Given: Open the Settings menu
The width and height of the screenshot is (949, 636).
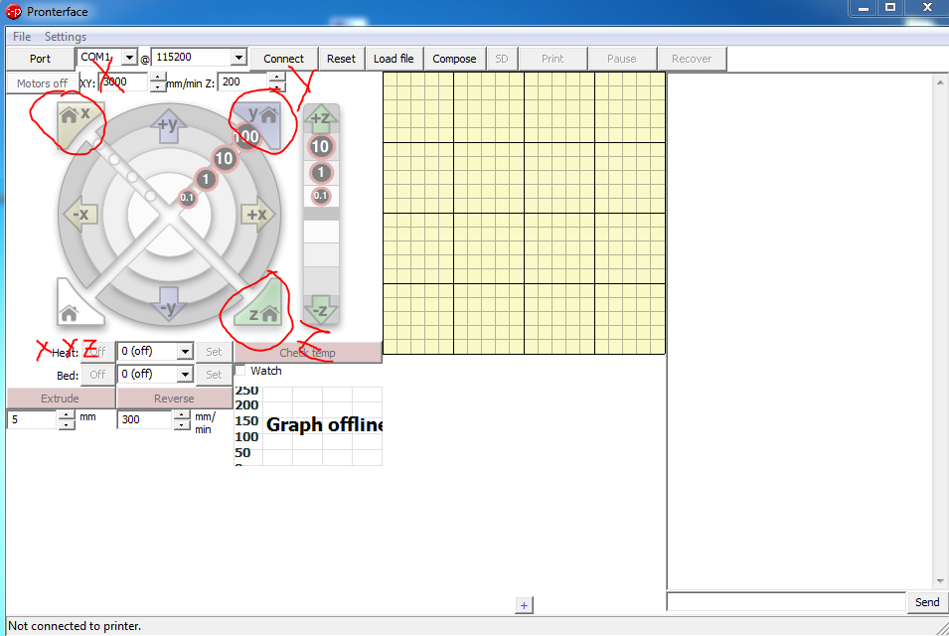Looking at the screenshot, I should pos(66,37).
